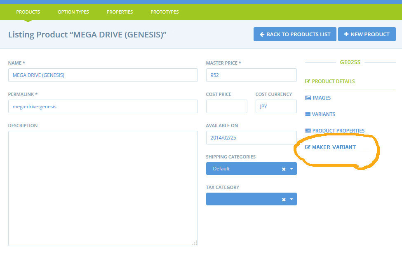Clear the Default shipping category with the x icon
The image size is (402, 263).
click(x=284, y=169)
